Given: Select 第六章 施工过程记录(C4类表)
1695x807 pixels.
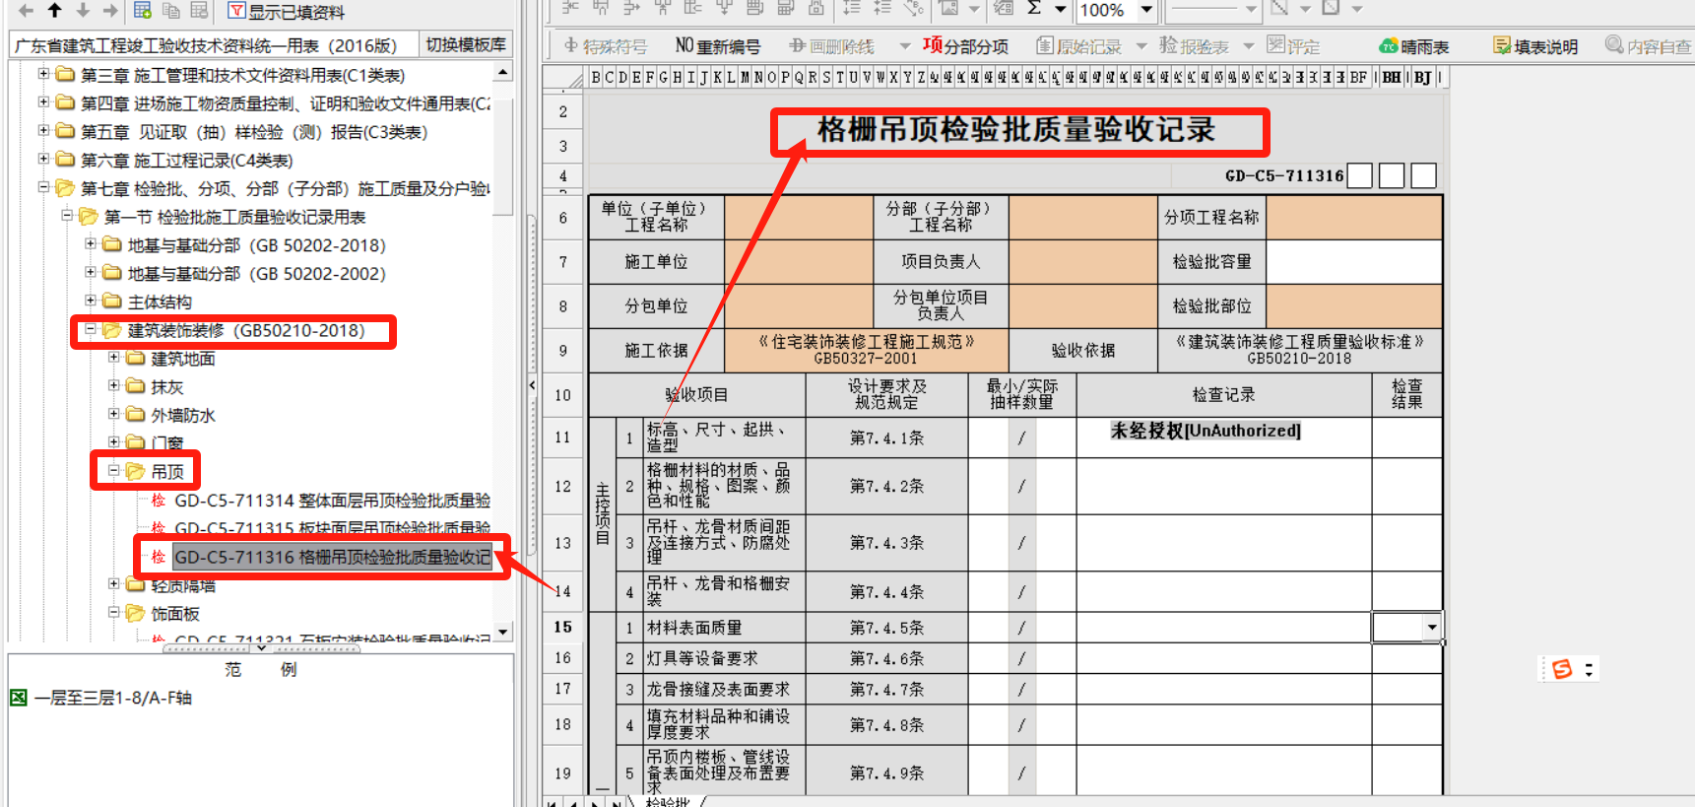Looking at the screenshot, I should click(186, 161).
